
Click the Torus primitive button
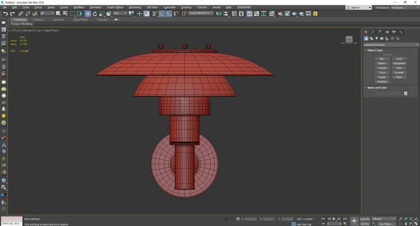[382, 72]
